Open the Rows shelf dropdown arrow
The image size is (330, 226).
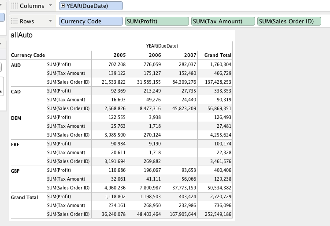[x=50, y=21]
